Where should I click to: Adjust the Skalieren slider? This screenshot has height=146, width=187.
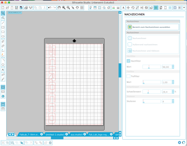151,101
